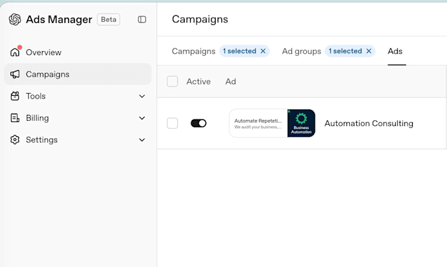The image size is (447, 267).
Task: Click the Billing receipt icon
Action: 15,118
